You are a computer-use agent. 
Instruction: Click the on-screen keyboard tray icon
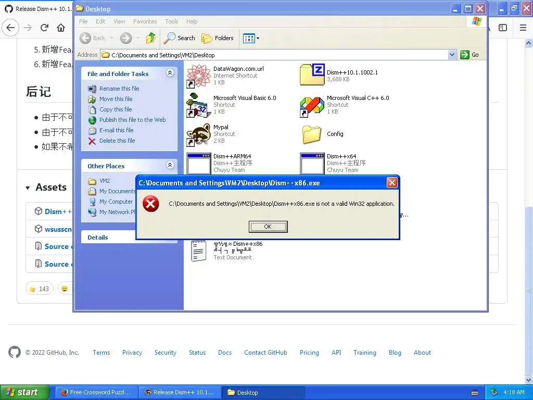tap(475, 393)
